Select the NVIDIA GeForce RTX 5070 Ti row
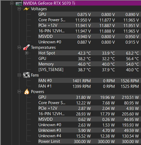The width and height of the screenshot is (141, 145). (x=82, y=3)
